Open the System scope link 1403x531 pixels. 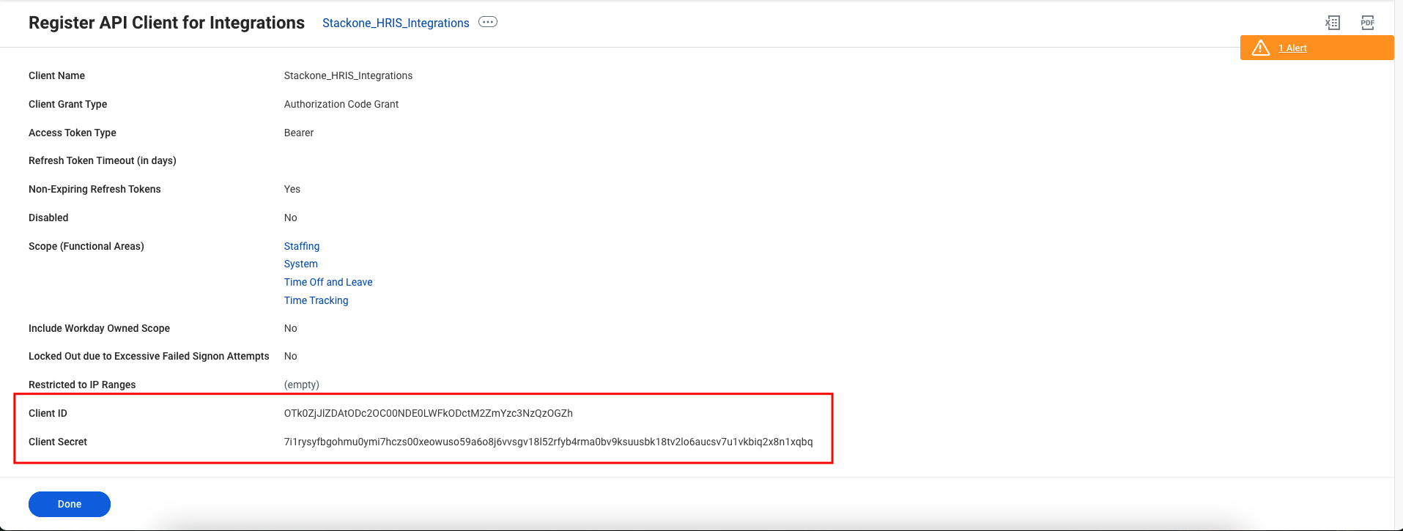tap(301, 264)
